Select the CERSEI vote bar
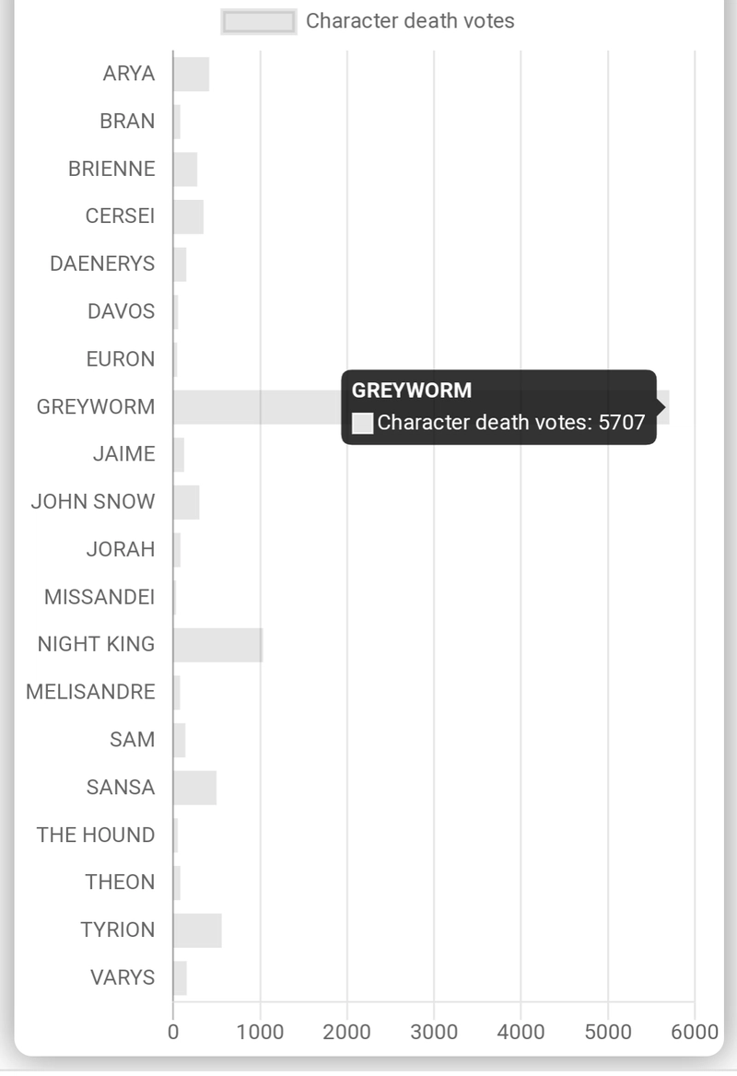 coord(188,216)
